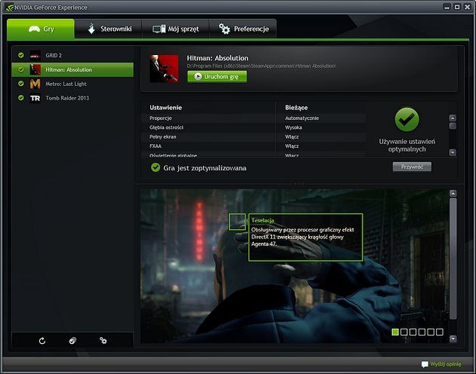Click the Głębia ostrości setting row
This screenshot has width=476, height=374.
point(253,127)
